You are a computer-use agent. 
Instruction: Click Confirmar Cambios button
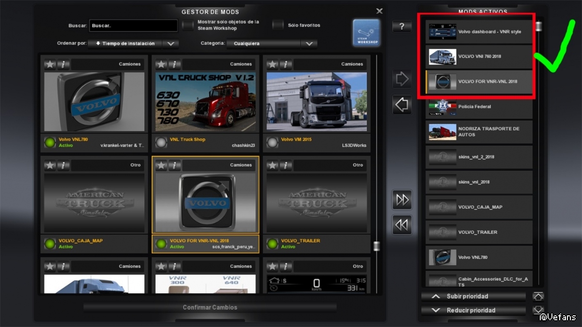click(210, 308)
